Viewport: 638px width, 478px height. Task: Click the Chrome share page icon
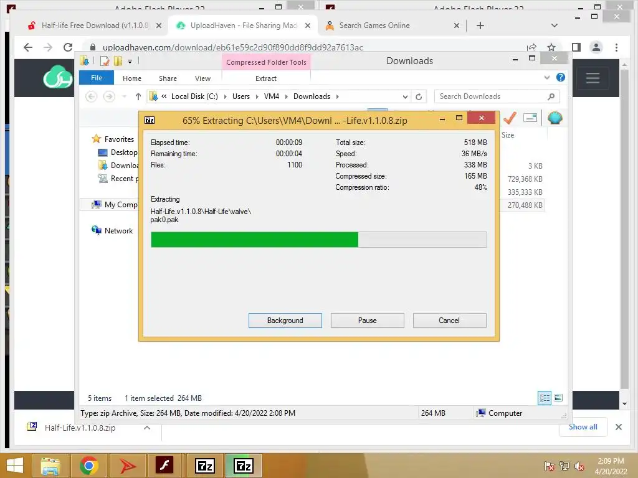[x=531, y=47]
